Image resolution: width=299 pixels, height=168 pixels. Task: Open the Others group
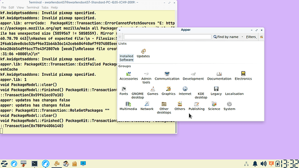(x=180, y=106)
